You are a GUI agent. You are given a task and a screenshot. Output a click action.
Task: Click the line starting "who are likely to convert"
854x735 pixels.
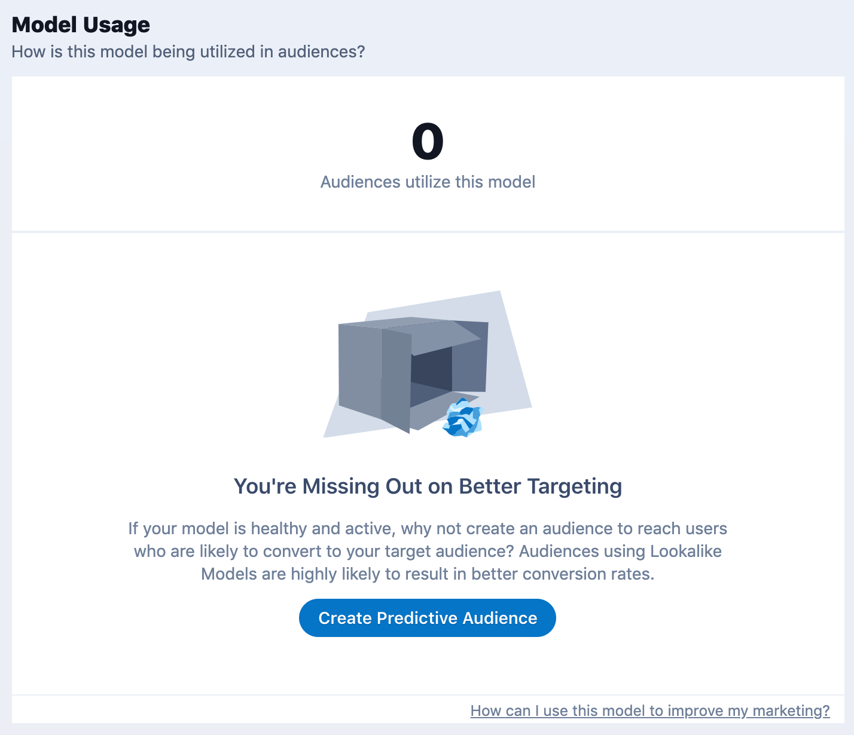427,551
